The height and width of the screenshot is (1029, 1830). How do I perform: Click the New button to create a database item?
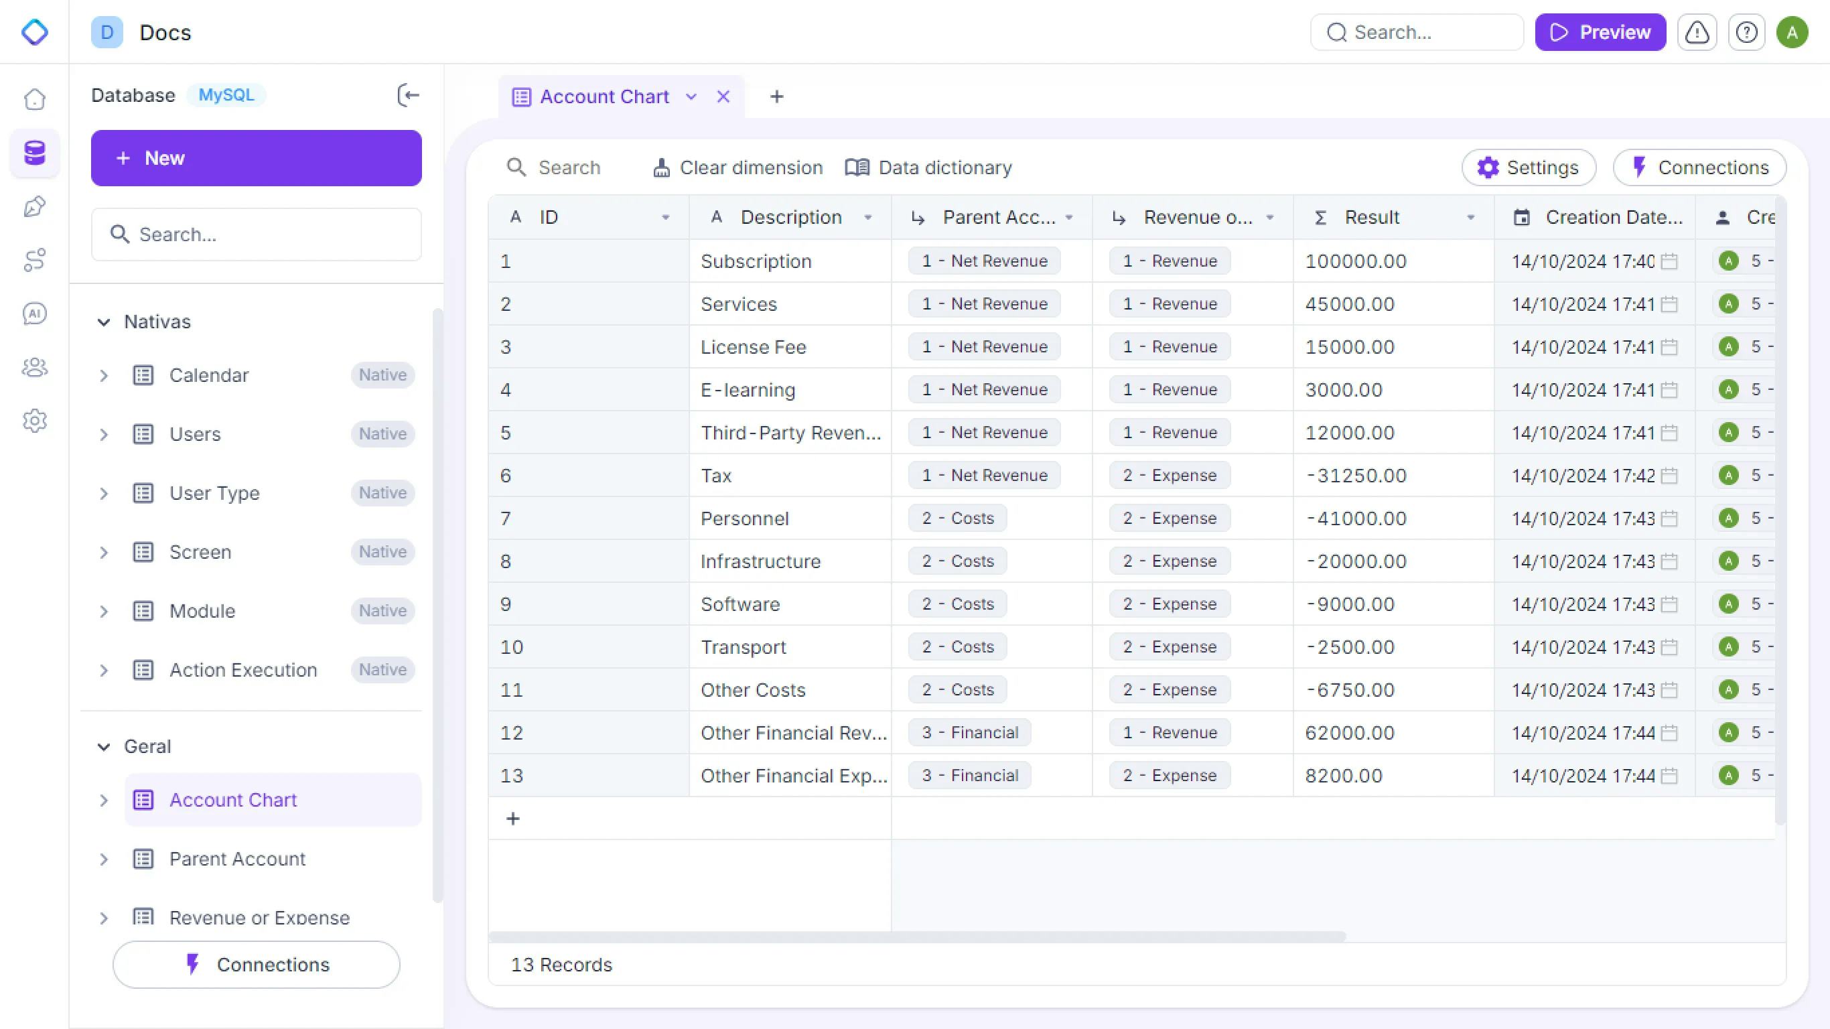coord(257,157)
